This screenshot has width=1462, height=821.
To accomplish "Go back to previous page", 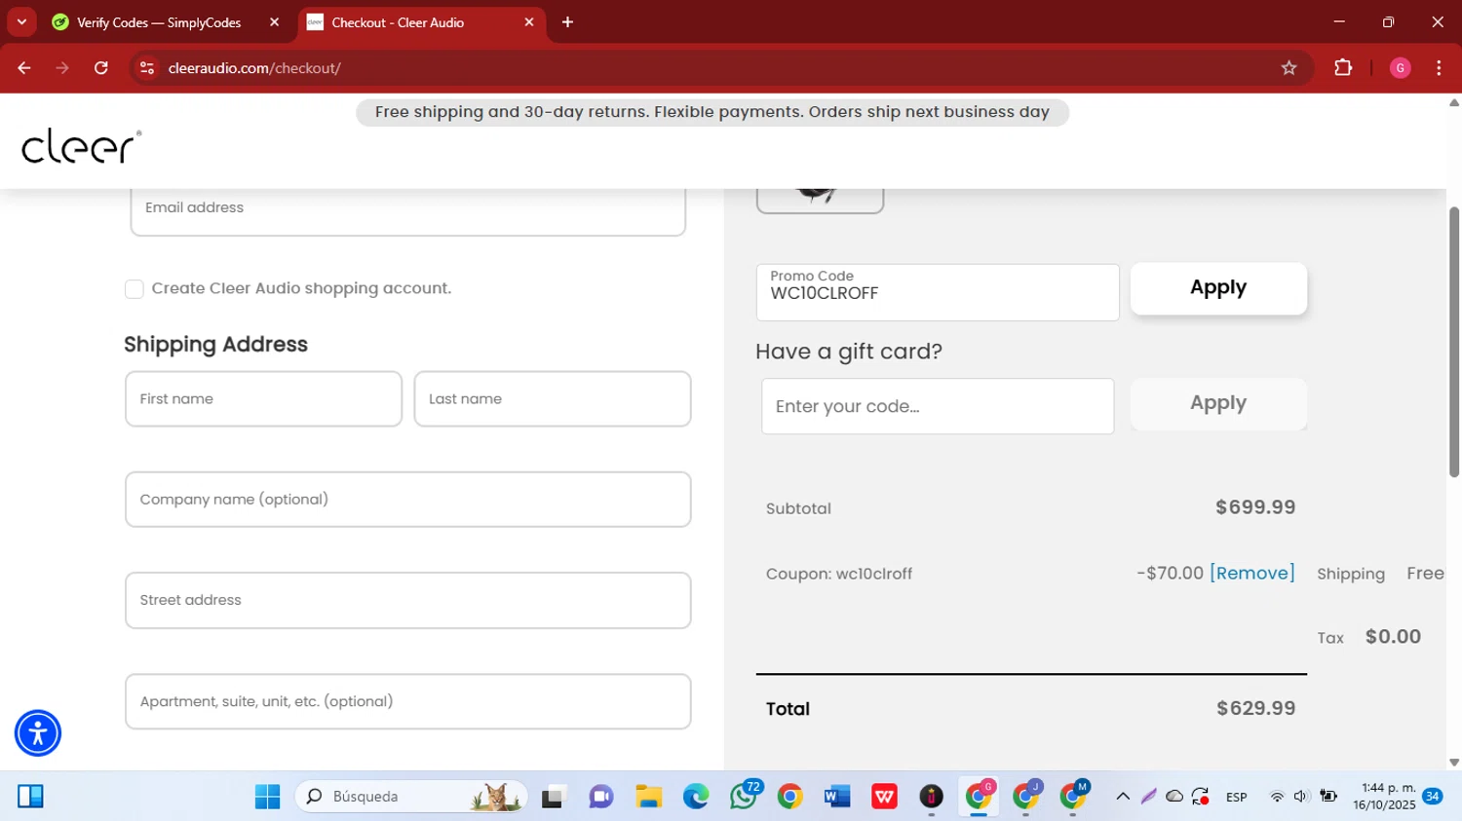I will pyautogui.click(x=24, y=68).
